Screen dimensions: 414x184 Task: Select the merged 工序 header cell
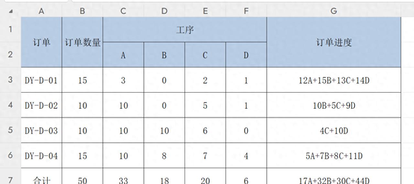click(x=185, y=29)
